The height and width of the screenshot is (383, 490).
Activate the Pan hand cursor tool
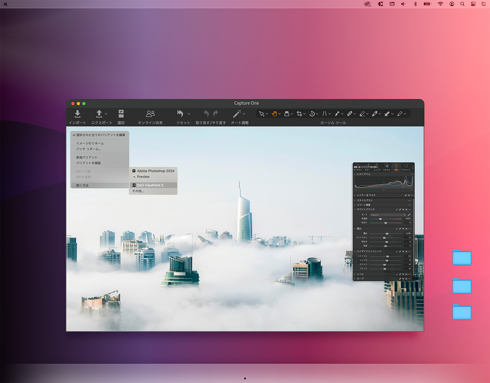click(274, 114)
